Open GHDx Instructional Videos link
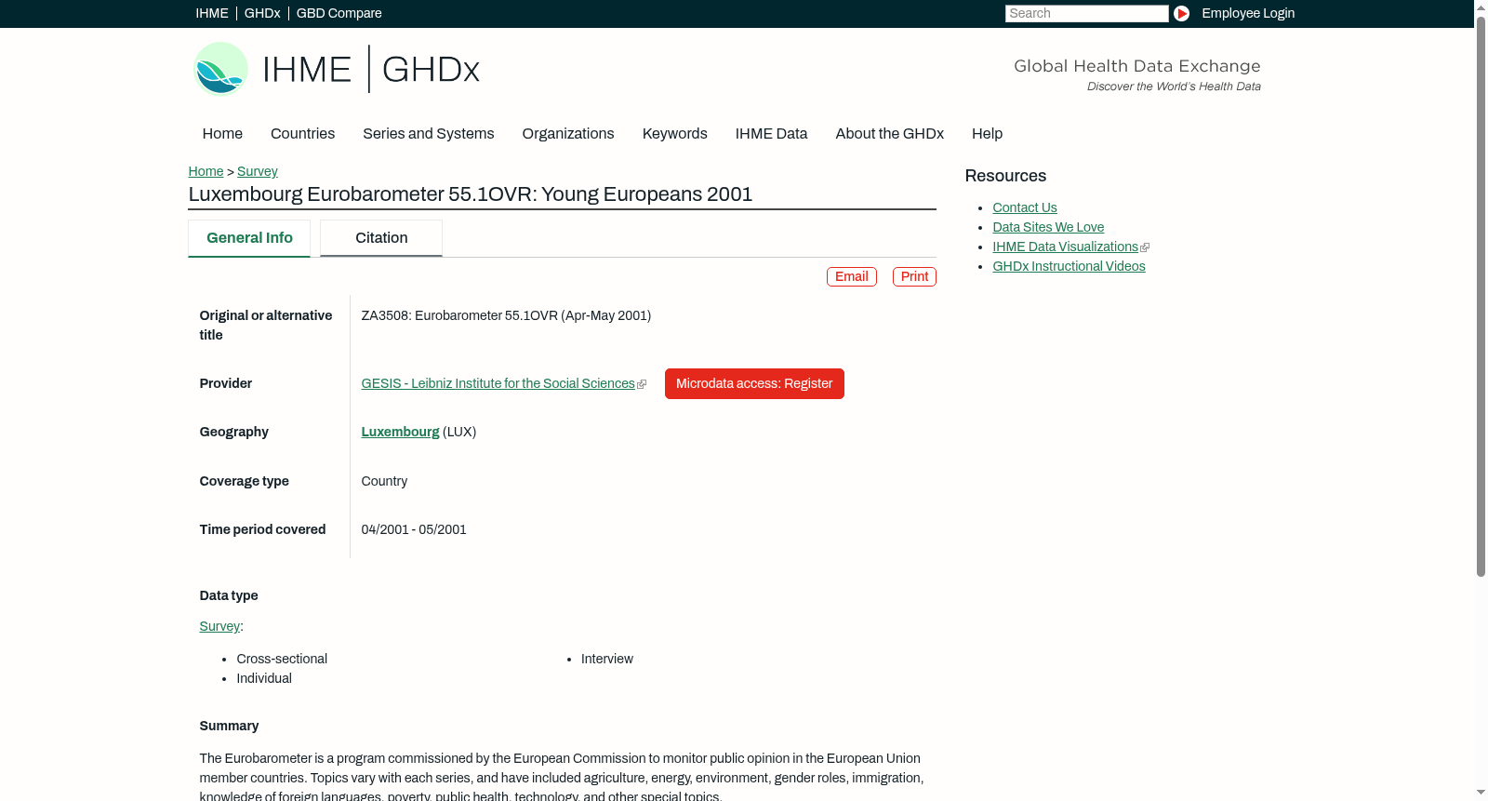 click(x=1069, y=266)
